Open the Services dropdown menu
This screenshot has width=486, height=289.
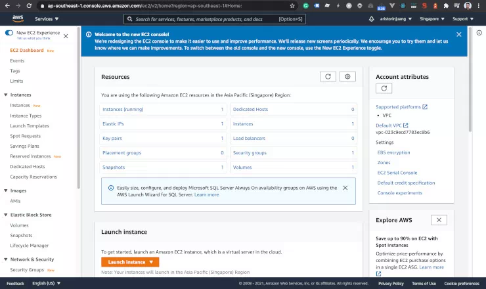click(47, 19)
